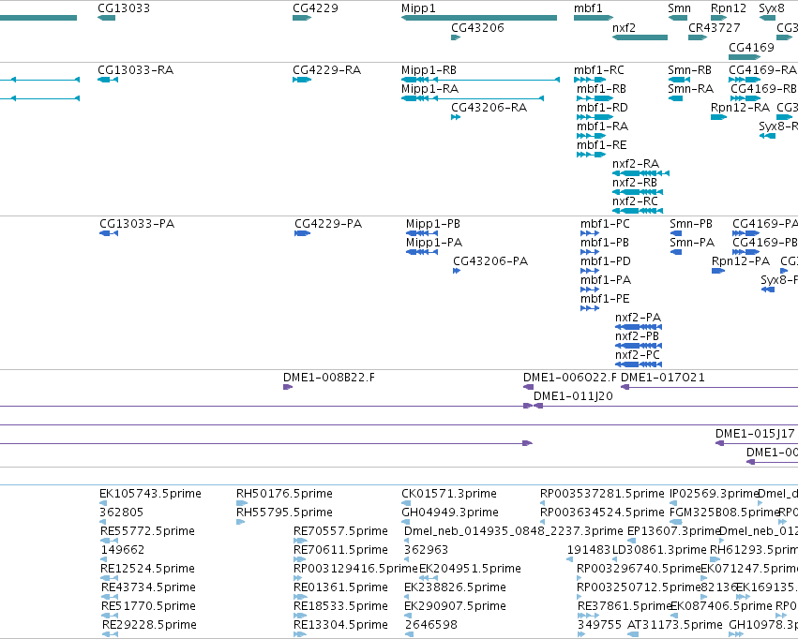The image size is (798, 639).
Task: Click transcript mbf1-RB glyph
Action: (x=595, y=98)
